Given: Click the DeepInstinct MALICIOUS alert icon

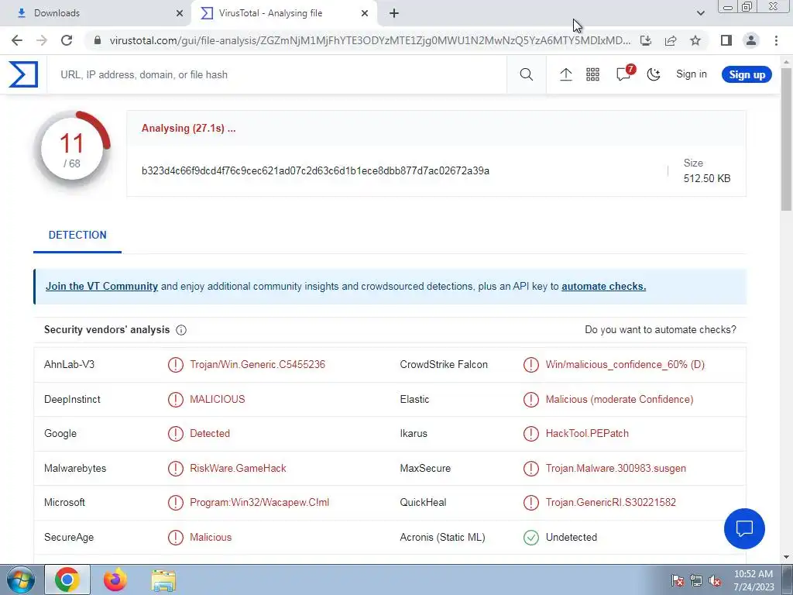Looking at the screenshot, I should tap(176, 399).
